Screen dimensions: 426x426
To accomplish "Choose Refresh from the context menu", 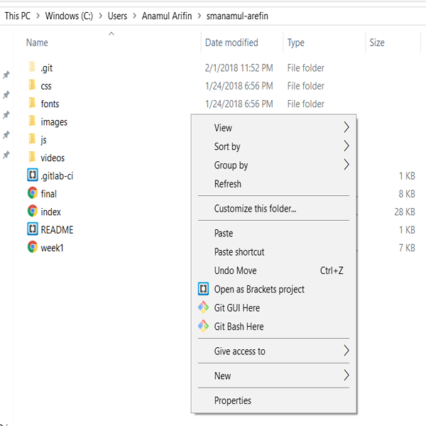I will pyautogui.click(x=228, y=184).
